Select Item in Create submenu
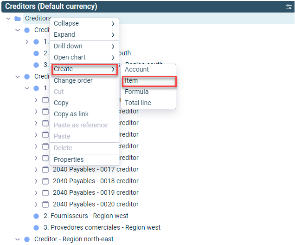 click(149, 81)
